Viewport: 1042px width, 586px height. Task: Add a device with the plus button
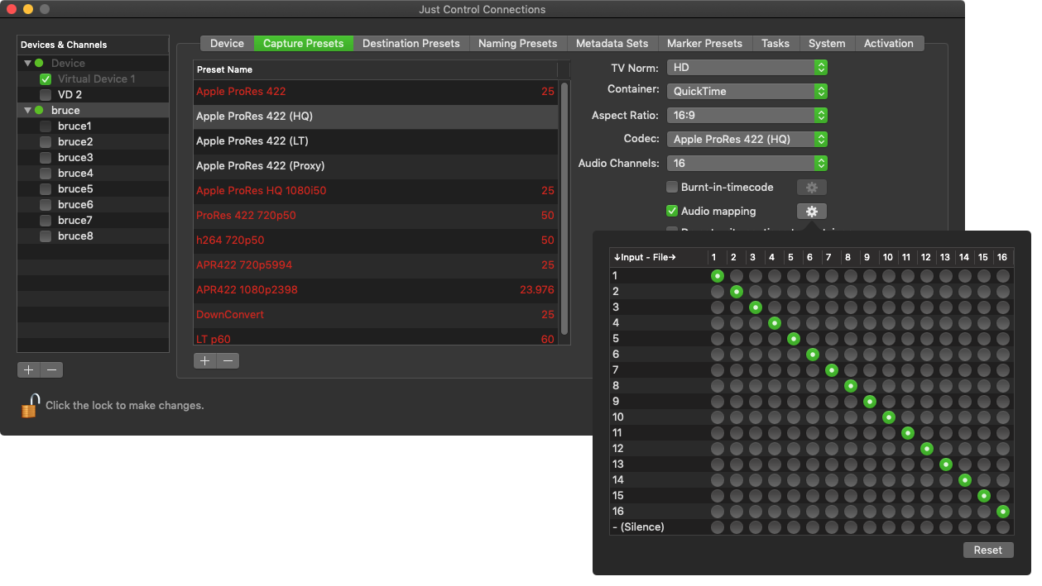pos(28,369)
